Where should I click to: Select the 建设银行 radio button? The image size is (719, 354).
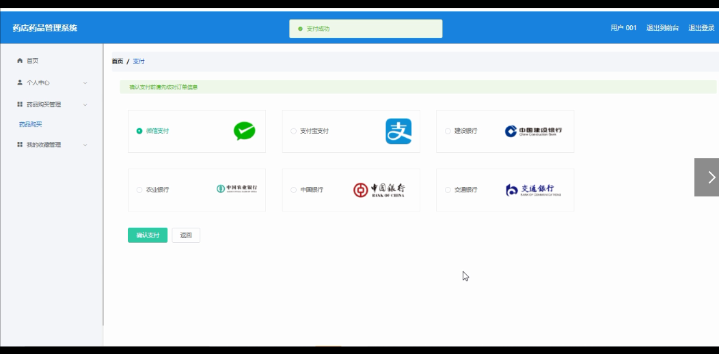tap(448, 131)
